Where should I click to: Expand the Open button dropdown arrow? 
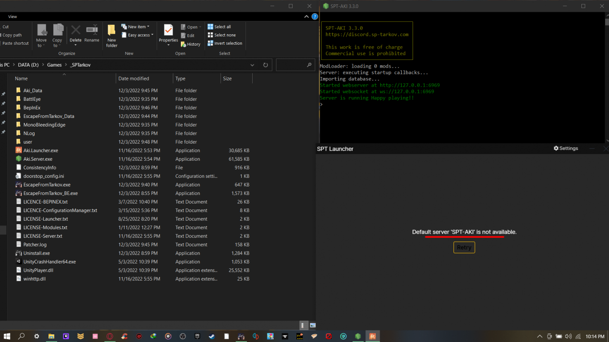pyautogui.click(x=200, y=27)
